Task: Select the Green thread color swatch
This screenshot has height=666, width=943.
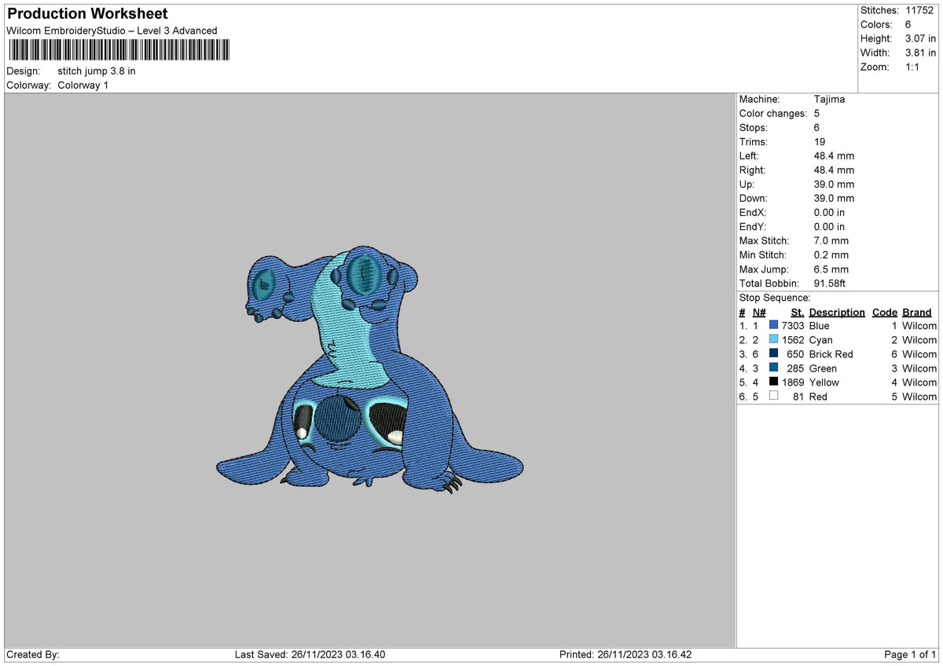Action: [x=775, y=368]
